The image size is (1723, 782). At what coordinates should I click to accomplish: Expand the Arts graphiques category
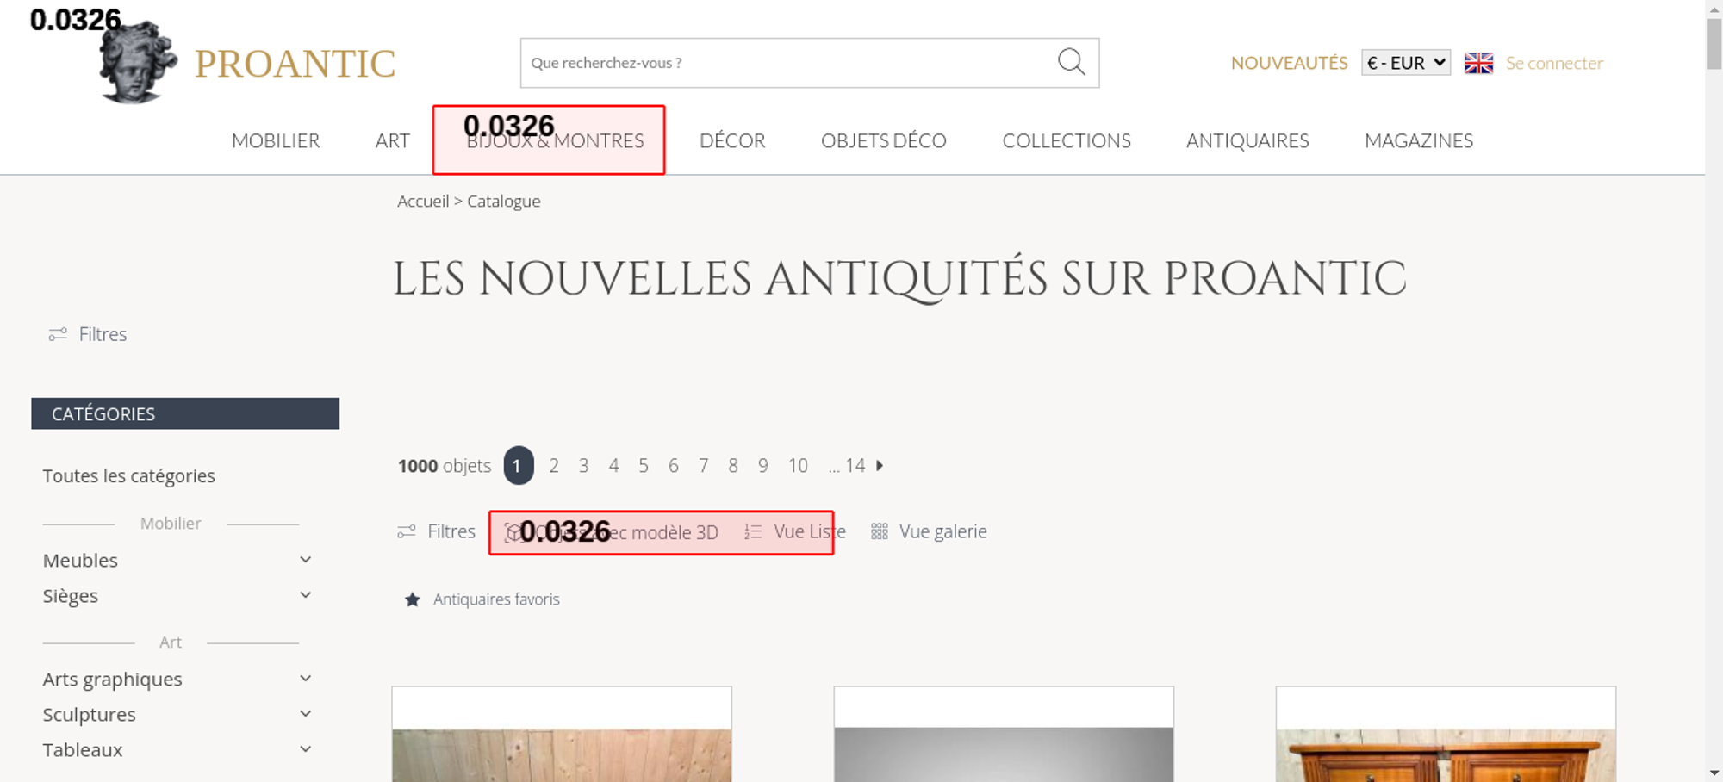(305, 679)
